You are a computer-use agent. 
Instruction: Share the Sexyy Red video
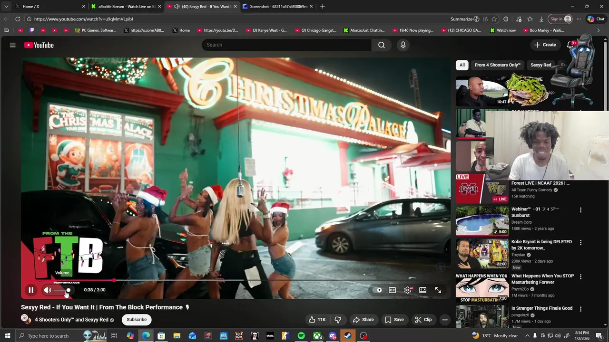[363, 320]
